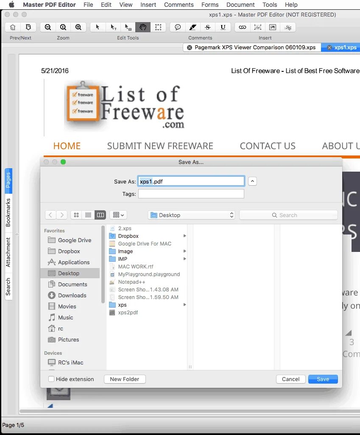360x435 pixels.
Task: Zoom out using minus magnifier icon
Action: point(48,27)
